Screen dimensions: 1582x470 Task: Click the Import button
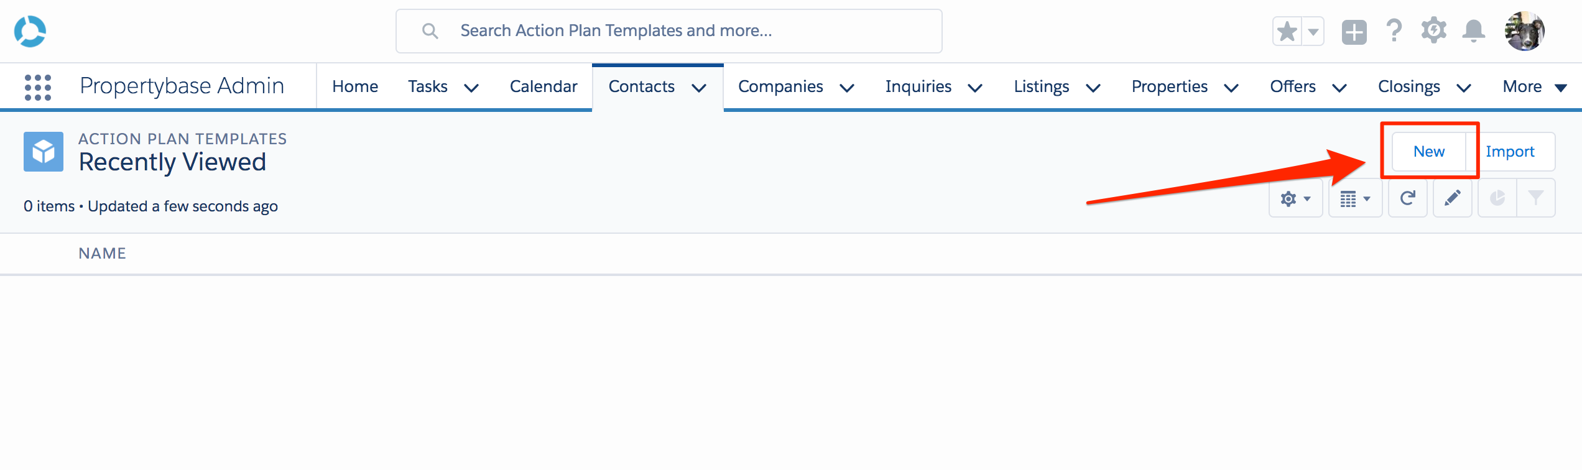click(1510, 152)
